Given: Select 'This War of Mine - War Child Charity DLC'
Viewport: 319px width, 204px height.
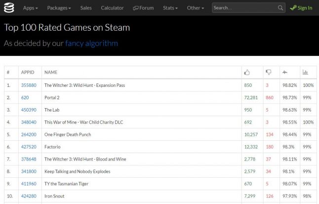Looking at the screenshot, I should click(84, 122).
